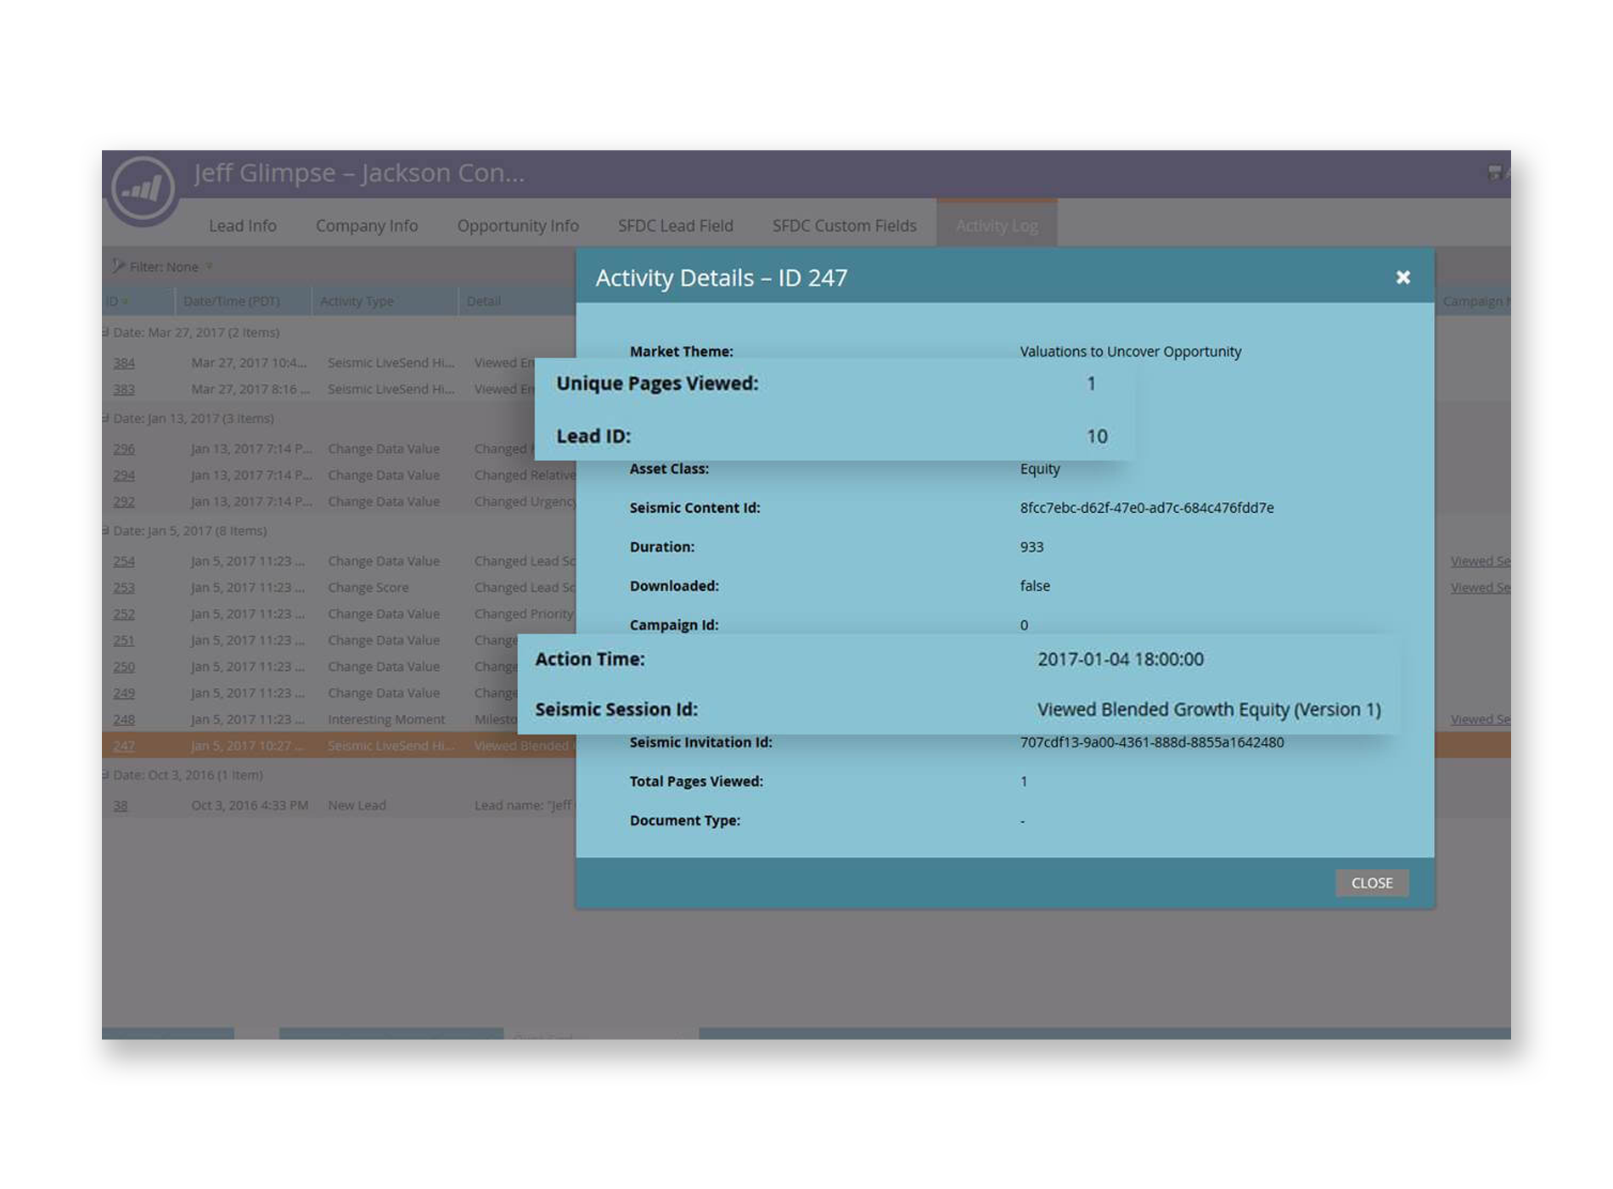Click the lead title Jeff Glimpse – Jackson Con...
Viewport: 1613px width, 1189px height.
[359, 173]
